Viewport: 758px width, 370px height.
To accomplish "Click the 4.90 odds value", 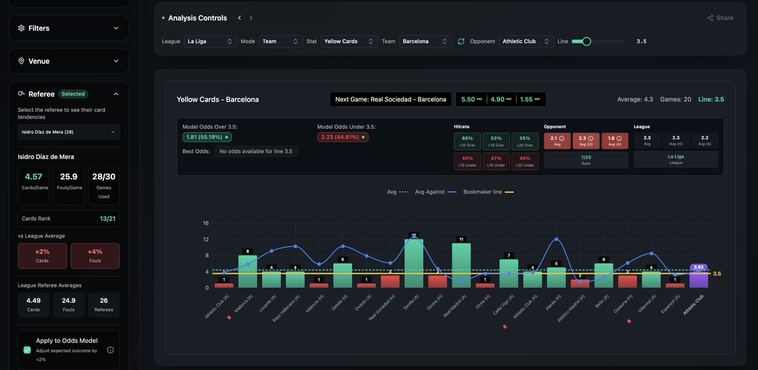I will coord(497,99).
